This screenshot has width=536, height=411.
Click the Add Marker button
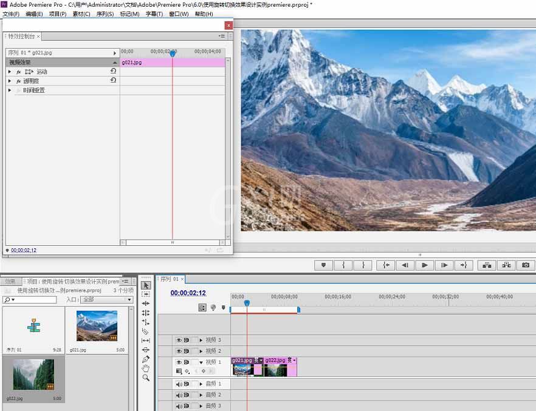323,265
